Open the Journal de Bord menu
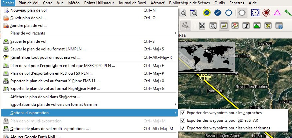 [132, 3]
